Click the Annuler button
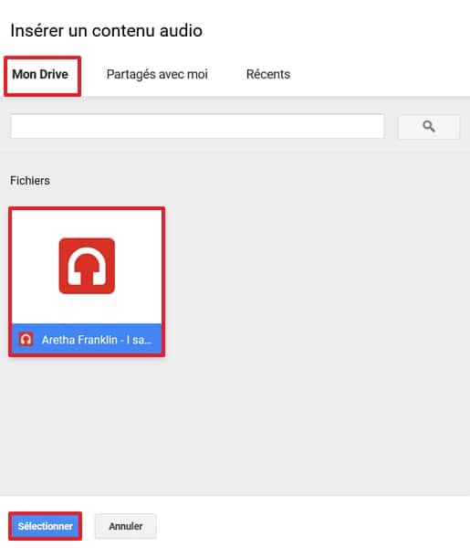The image size is (470, 548). [125, 526]
